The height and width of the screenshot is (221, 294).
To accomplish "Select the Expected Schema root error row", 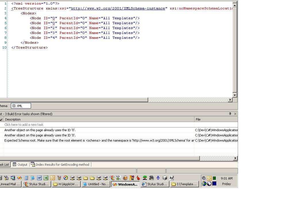I will [x=99, y=140].
